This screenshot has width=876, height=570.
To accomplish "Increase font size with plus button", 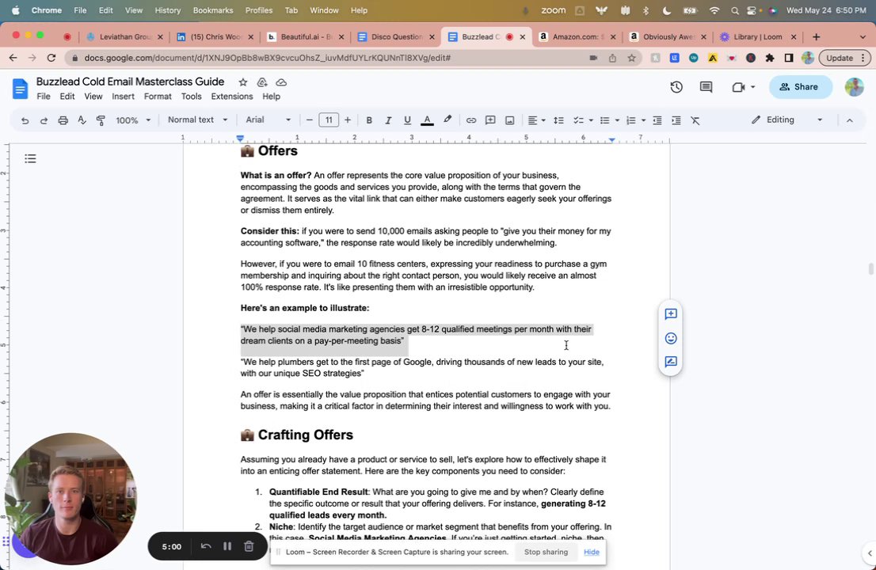I will point(348,120).
